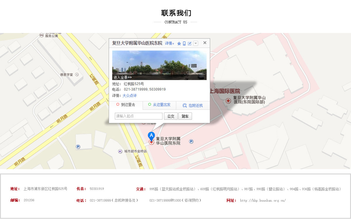Click the switchboard number with 总机转接各处
This screenshot has width=351, height=222.
click(114, 200)
